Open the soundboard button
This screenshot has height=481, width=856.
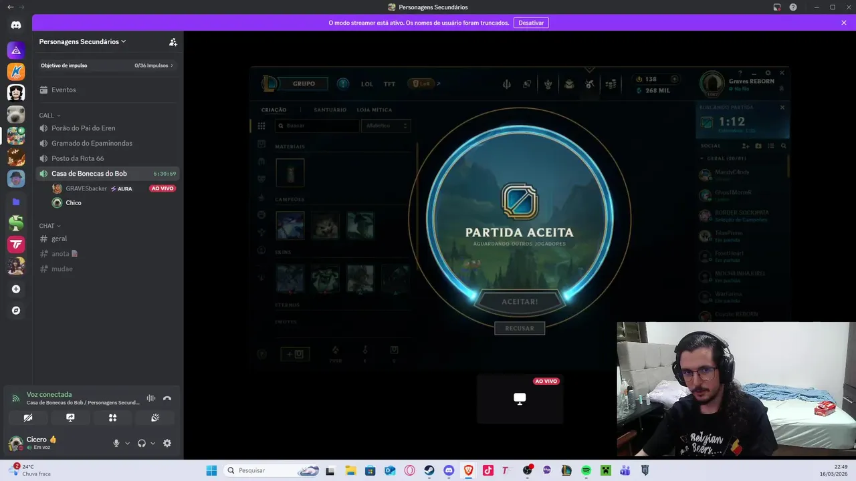pos(155,418)
